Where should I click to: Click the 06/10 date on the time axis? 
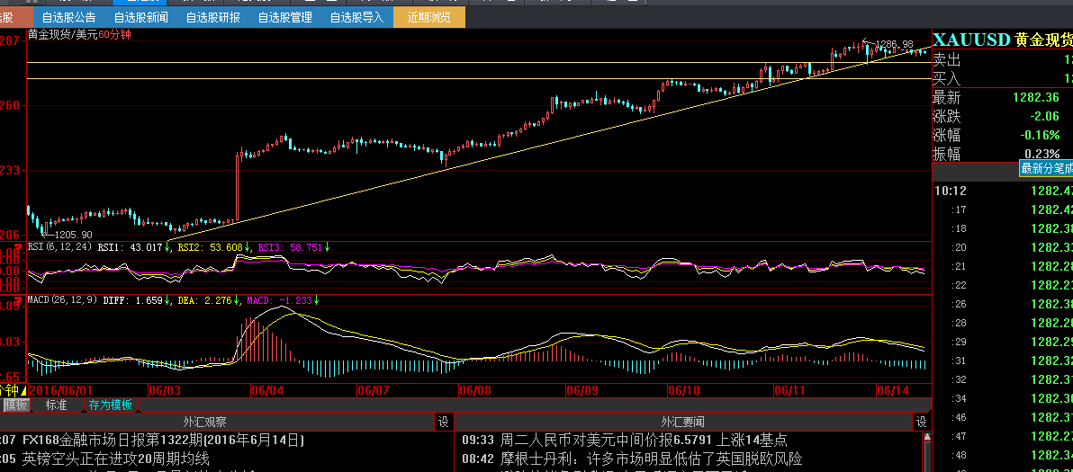coord(684,391)
